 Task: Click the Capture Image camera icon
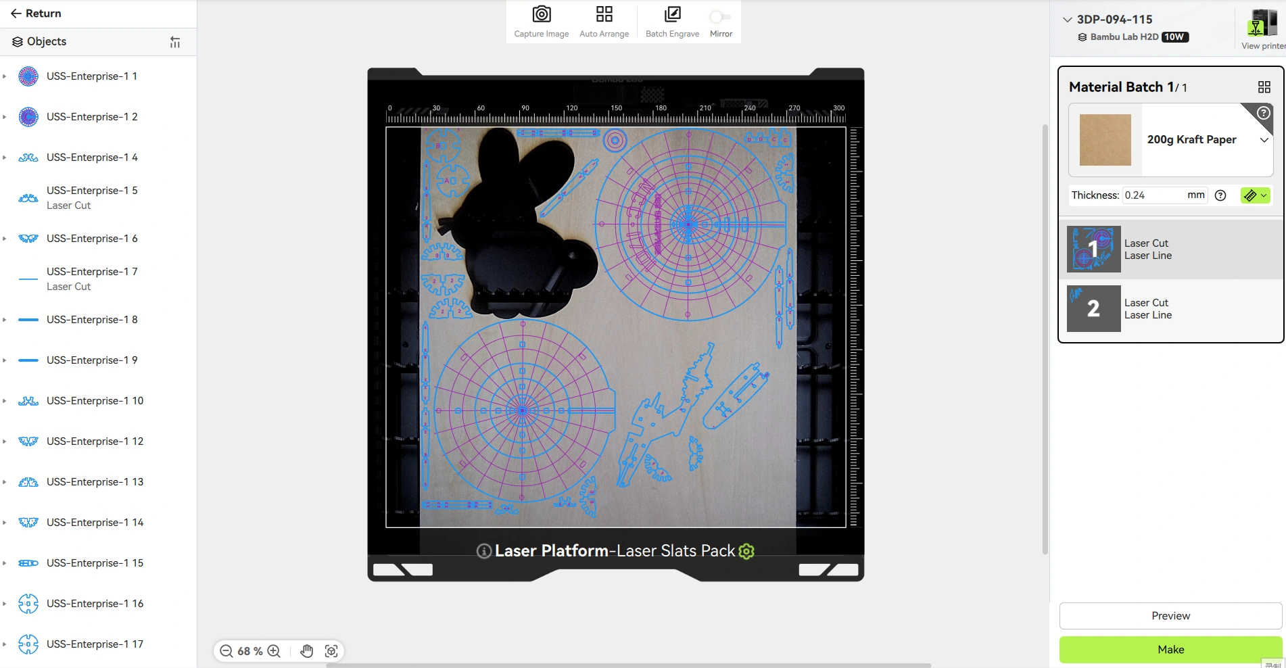click(x=542, y=14)
